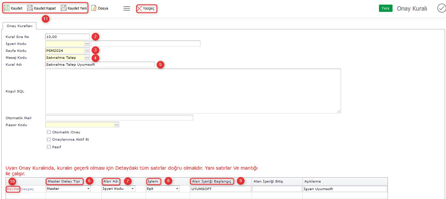Expand the İşlem Eşit dropdown
The width and height of the screenshot is (446, 199).
[177, 189]
